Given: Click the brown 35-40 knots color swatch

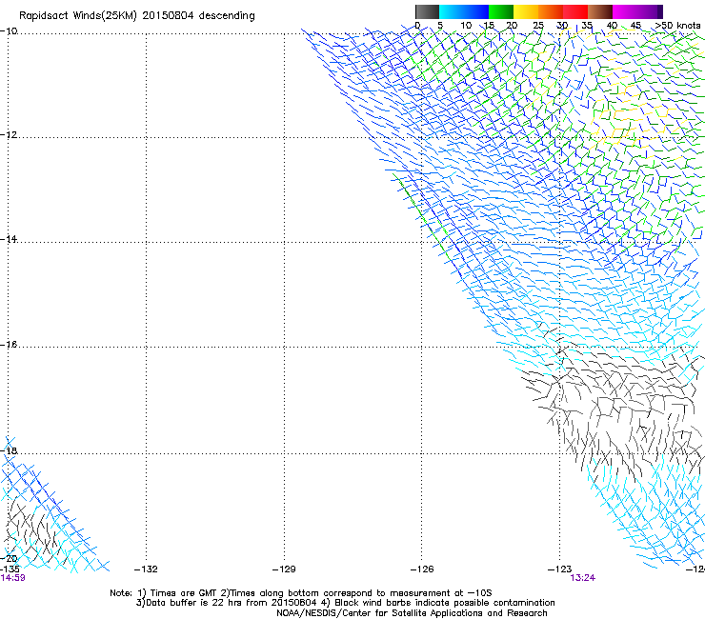Looking at the screenshot, I should pyautogui.click(x=600, y=11).
